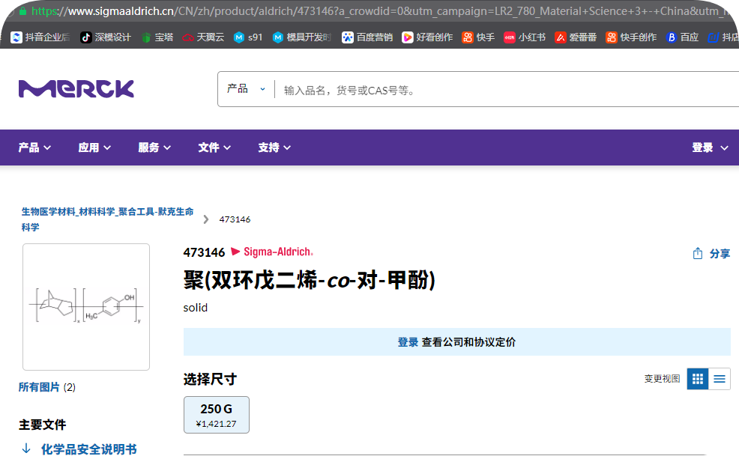The width and height of the screenshot is (739, 456).
Task: Open the 服务 menu
Action: tap(154, 148)
